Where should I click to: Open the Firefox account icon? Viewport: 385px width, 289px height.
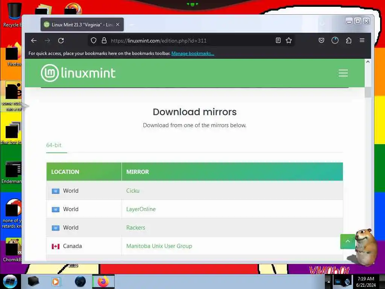click(335, 40)
